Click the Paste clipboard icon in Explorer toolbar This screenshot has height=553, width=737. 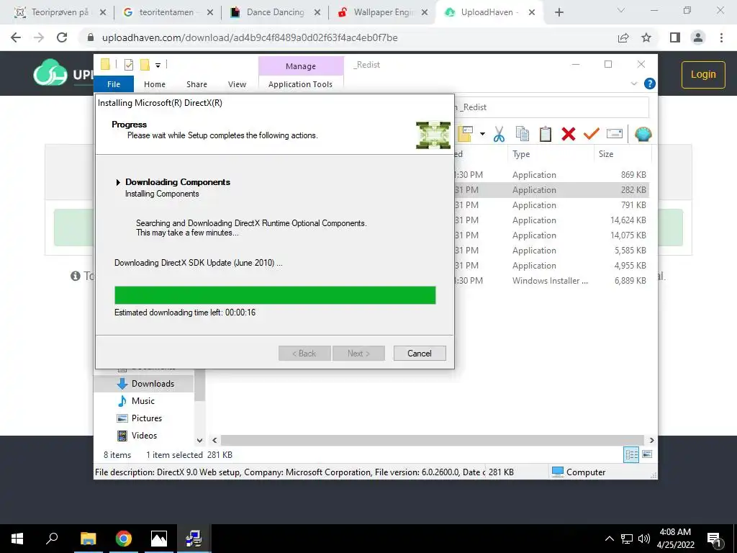(x=546, y=134)
